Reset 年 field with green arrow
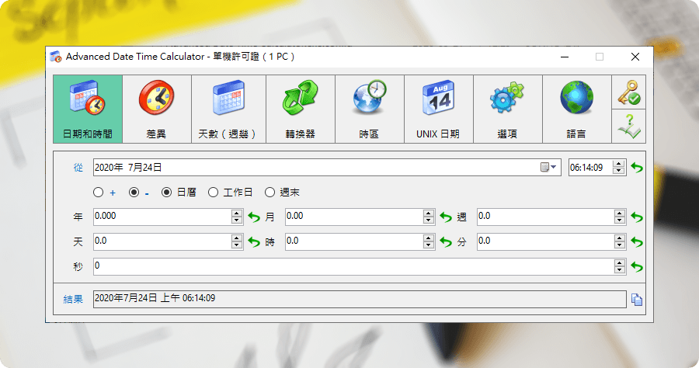This screenshot has width=699, height=368. pos(254,217)
